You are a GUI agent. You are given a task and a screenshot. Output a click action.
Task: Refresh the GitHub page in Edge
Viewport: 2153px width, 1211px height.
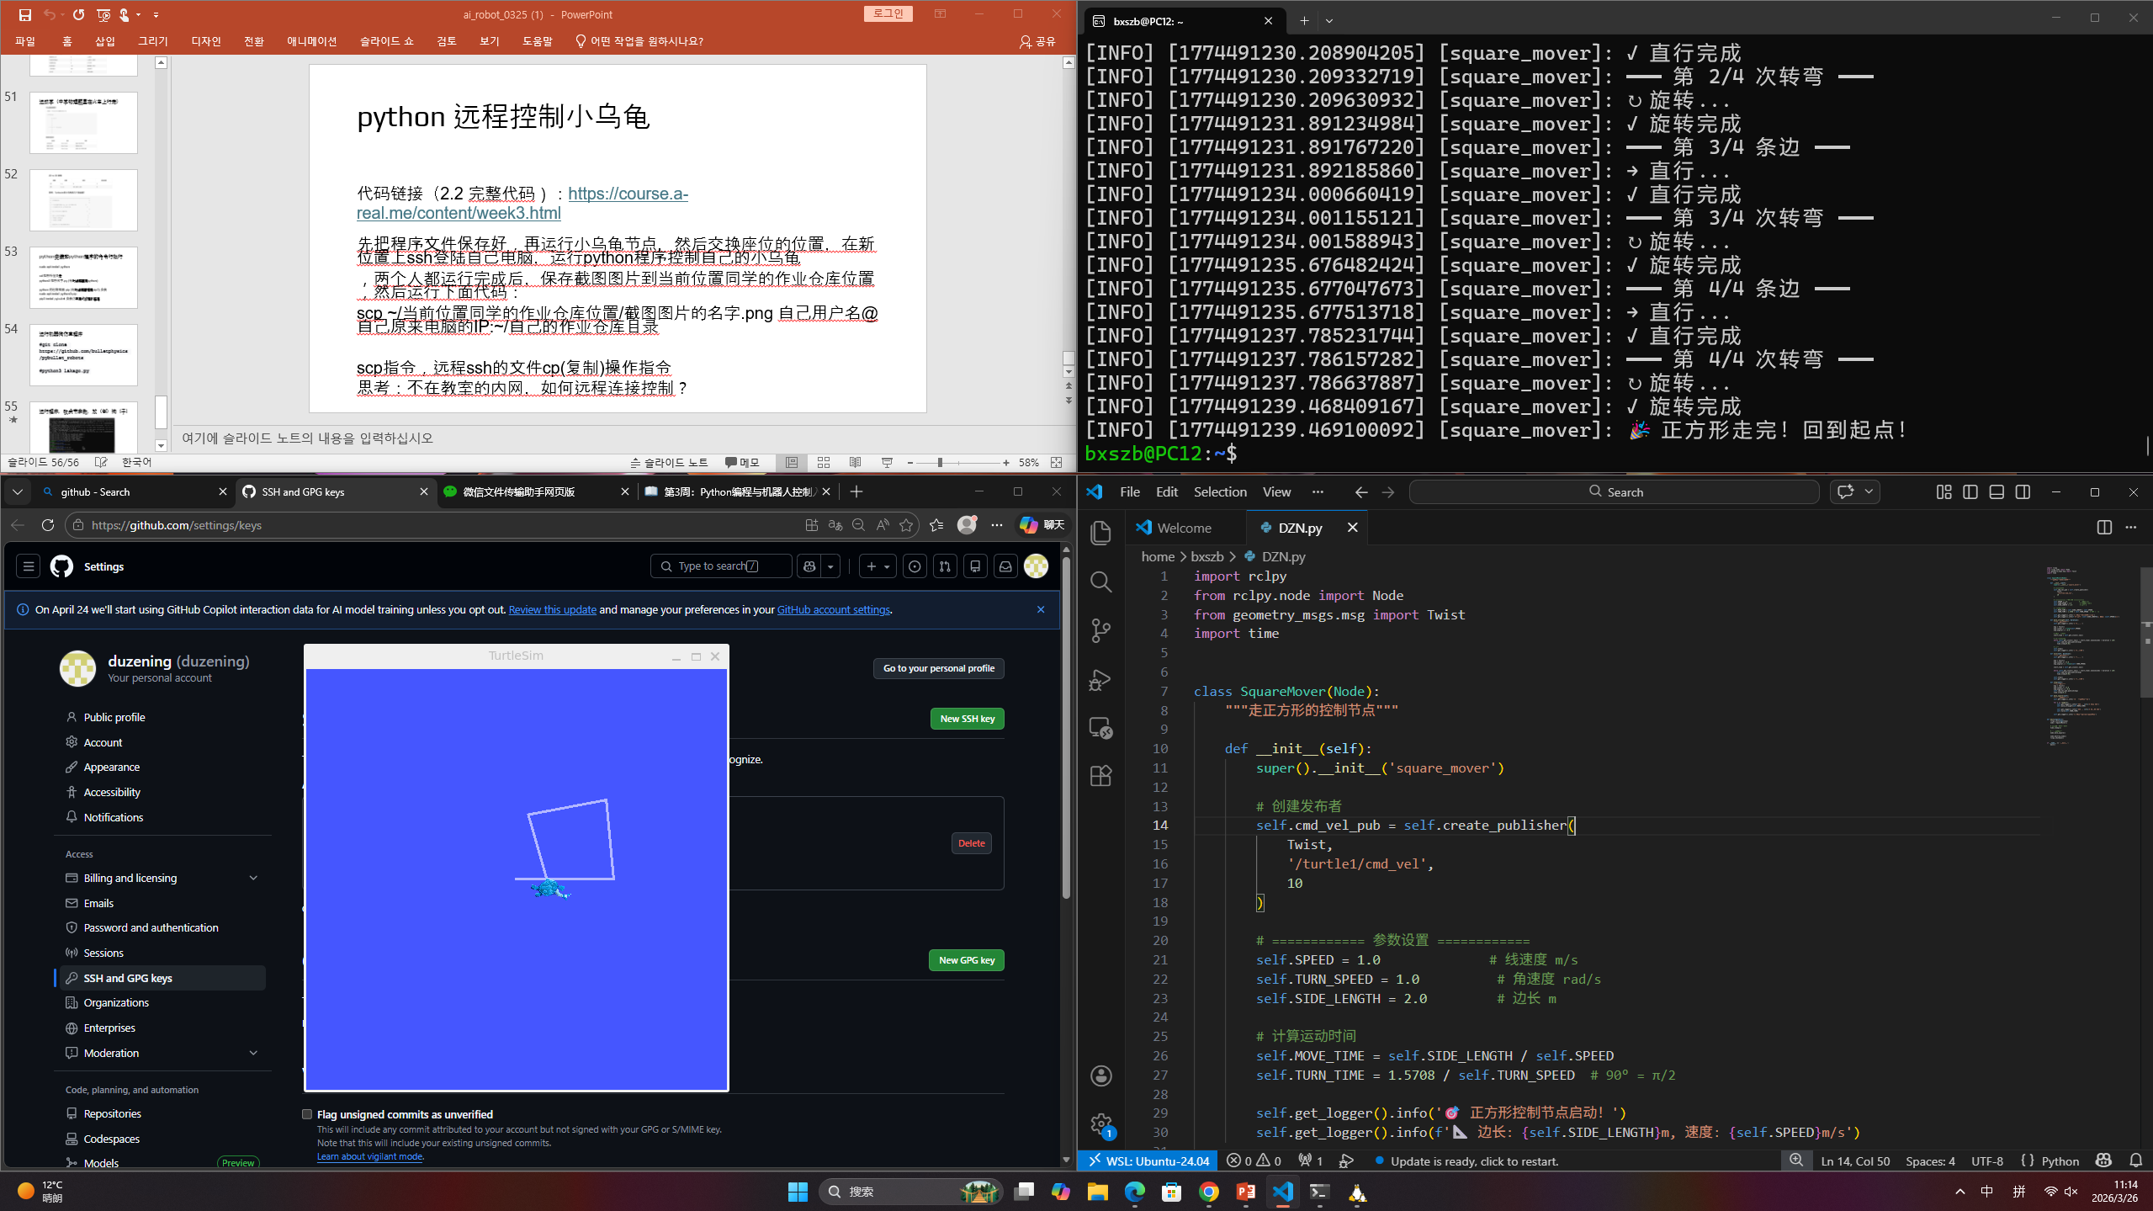pos(48,525)
